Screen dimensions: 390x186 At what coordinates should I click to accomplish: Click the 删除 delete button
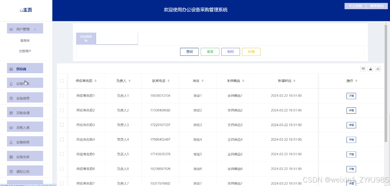point(231,52)
